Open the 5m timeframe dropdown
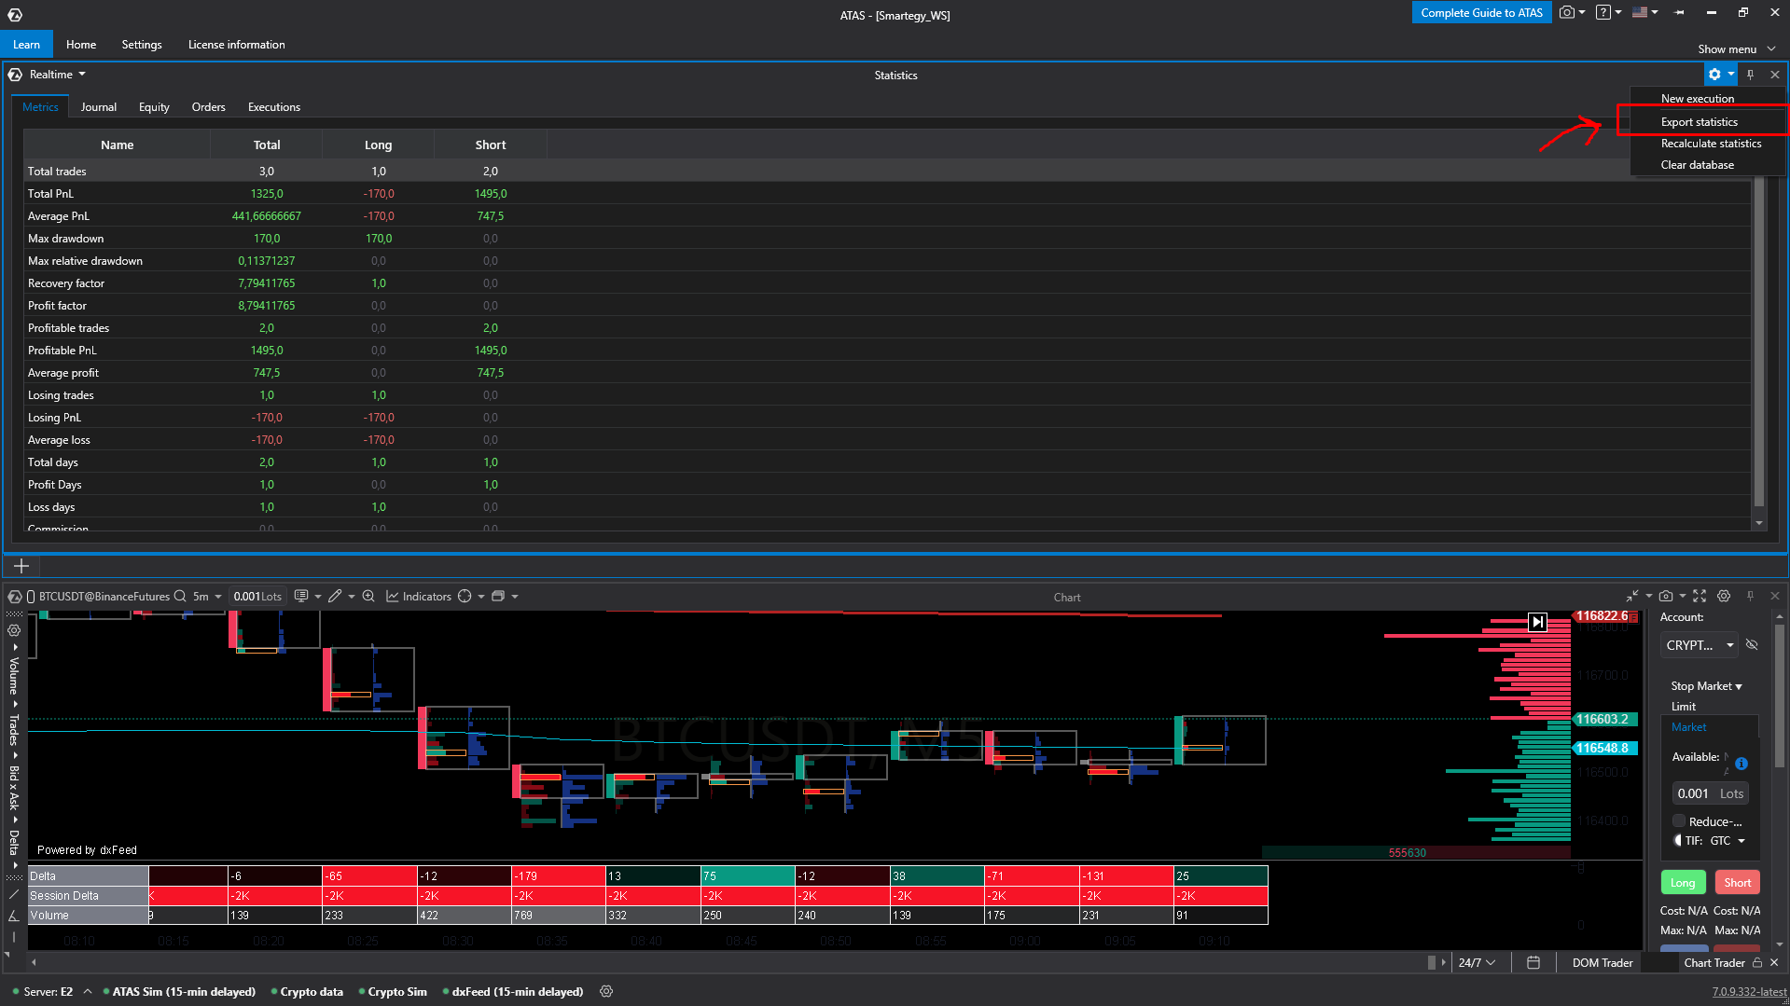The image size is (1790, 1006). [207, 597]
